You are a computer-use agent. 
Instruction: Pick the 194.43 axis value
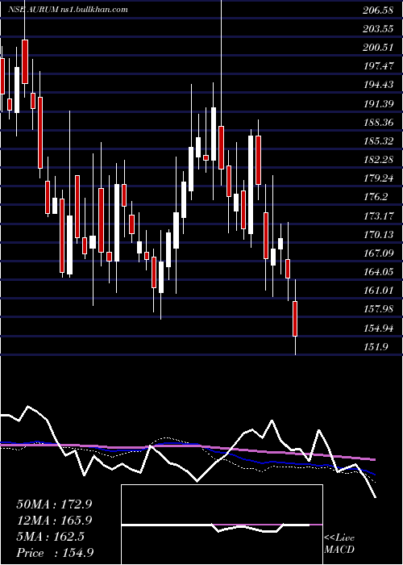(x=378, y=86)
